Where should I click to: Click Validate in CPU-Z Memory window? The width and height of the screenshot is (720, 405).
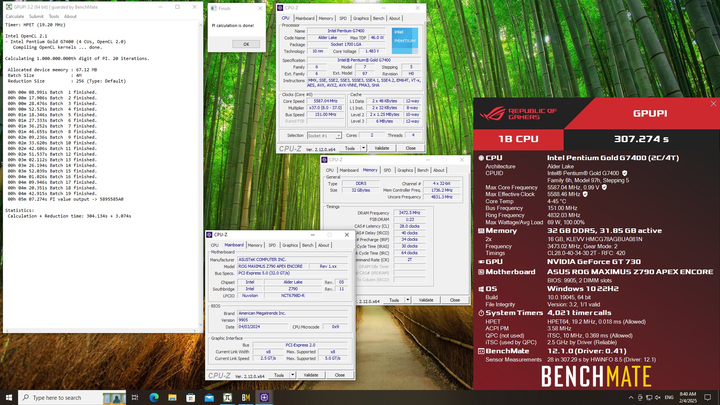426,300
